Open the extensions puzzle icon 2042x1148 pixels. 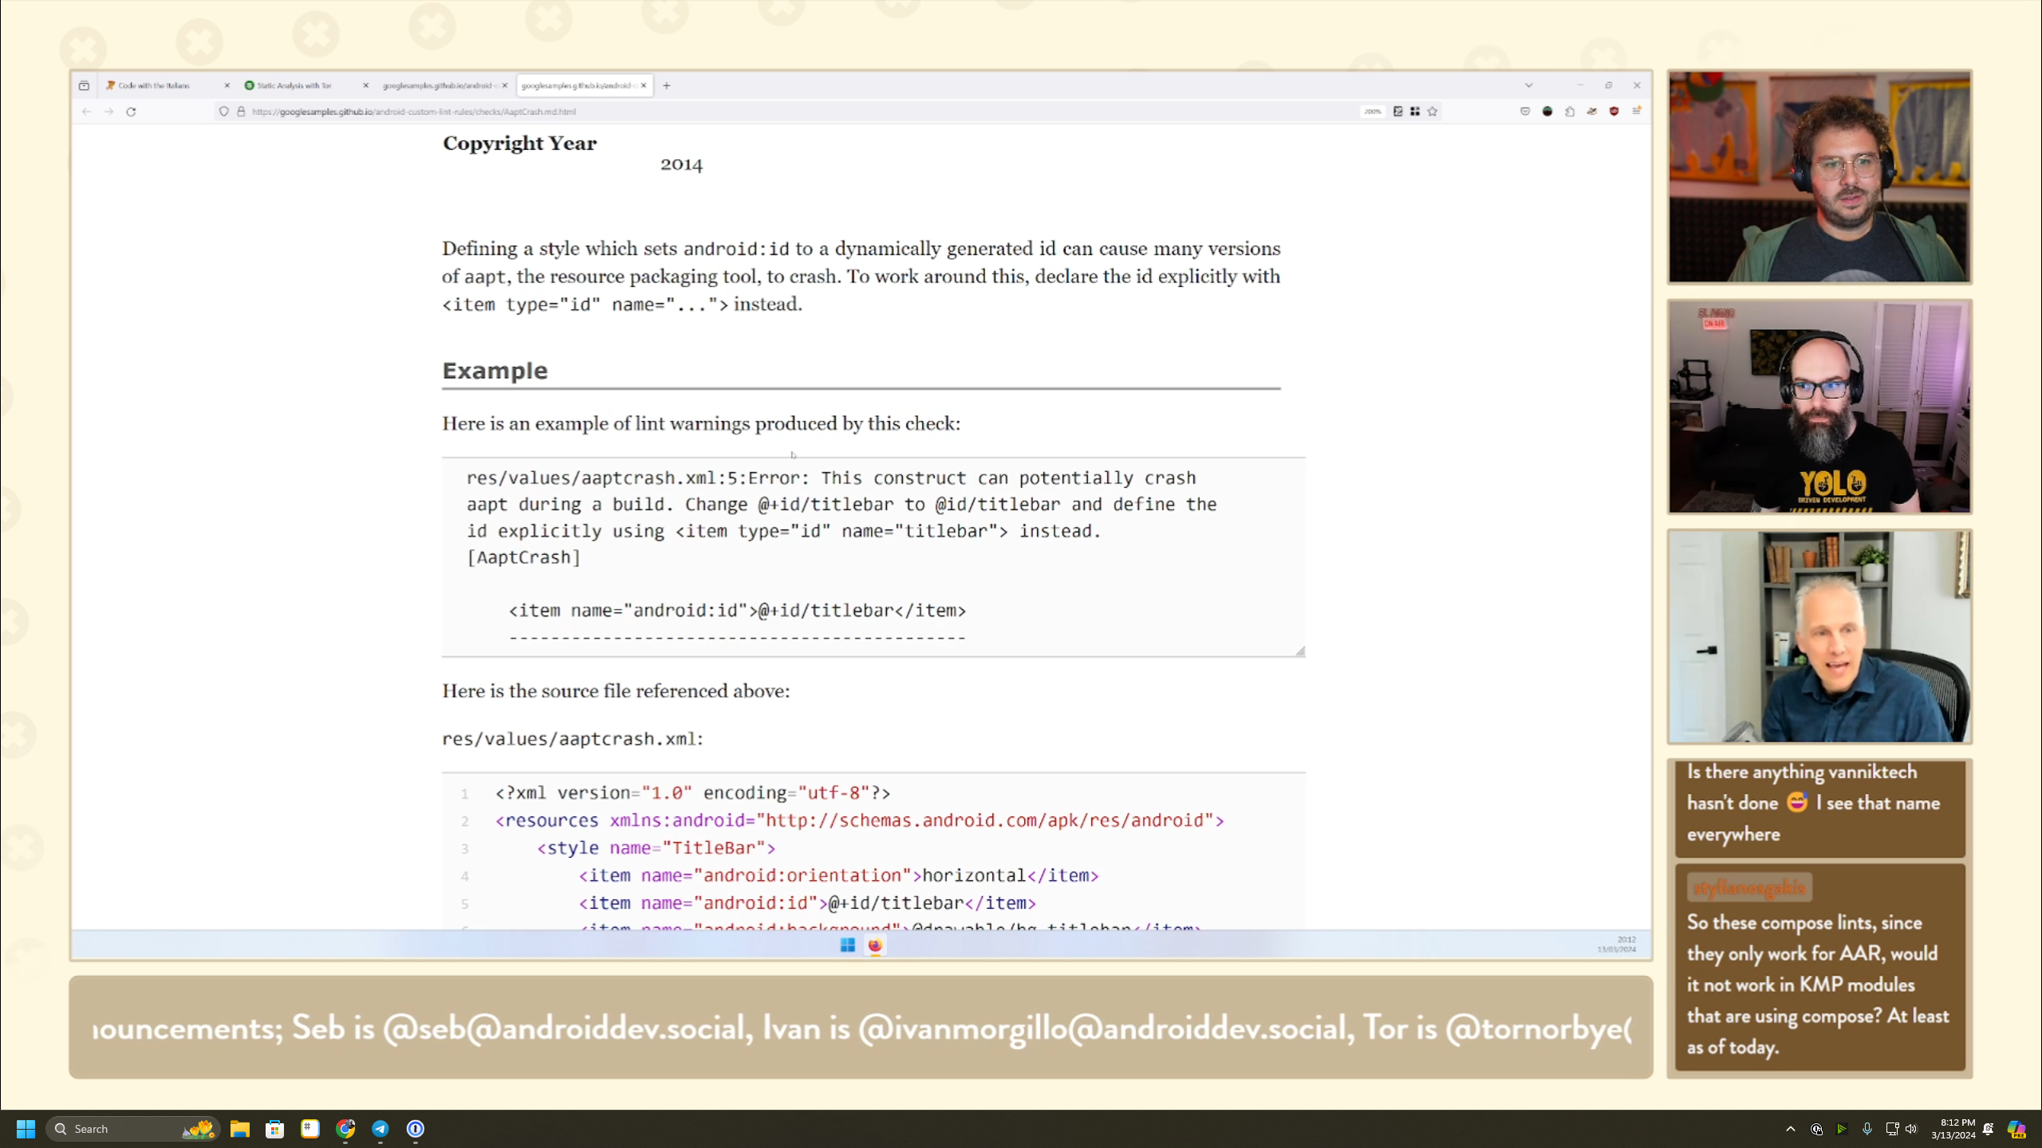[x=1570, y=112]
